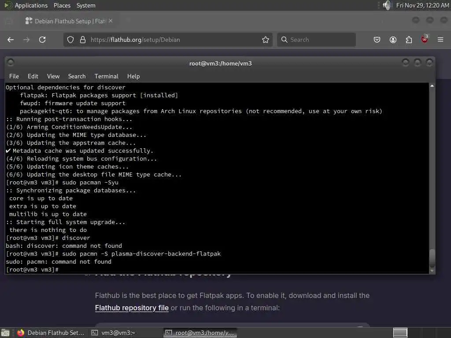This screenshot has height=338, width=451.
Task: Click the terminal title root@vm3:/home/vm3
Action: pos(220,63)
